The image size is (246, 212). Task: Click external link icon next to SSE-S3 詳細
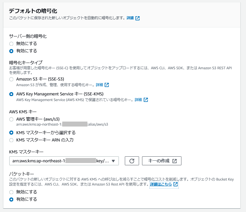coord(107,85)
